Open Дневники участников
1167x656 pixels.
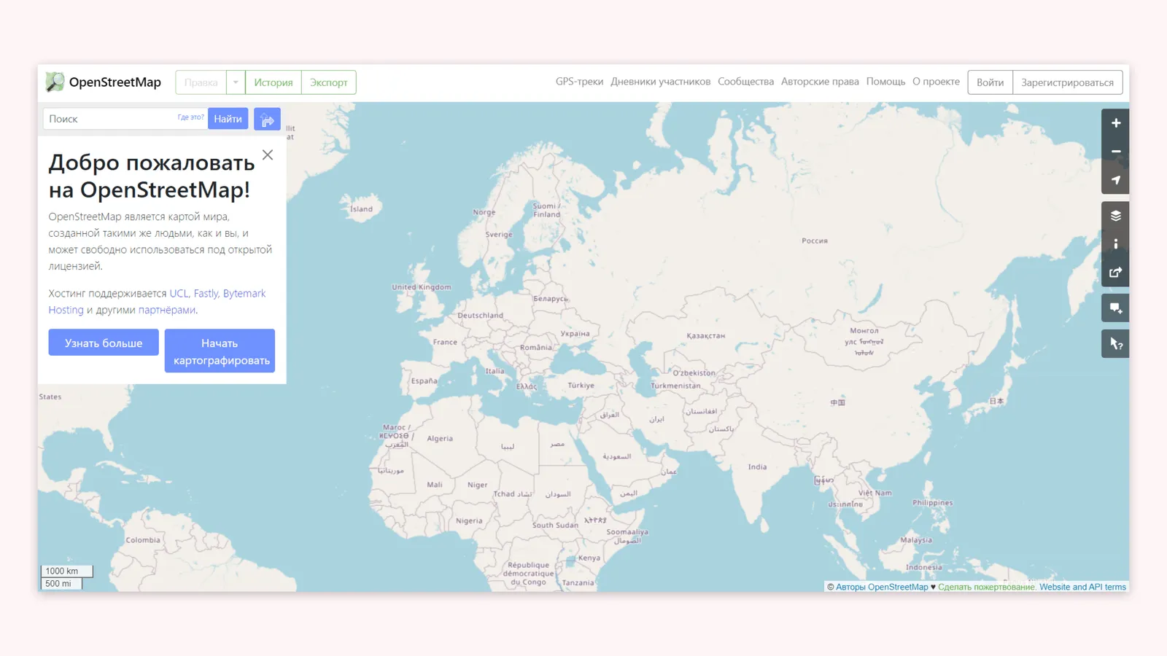660,82
